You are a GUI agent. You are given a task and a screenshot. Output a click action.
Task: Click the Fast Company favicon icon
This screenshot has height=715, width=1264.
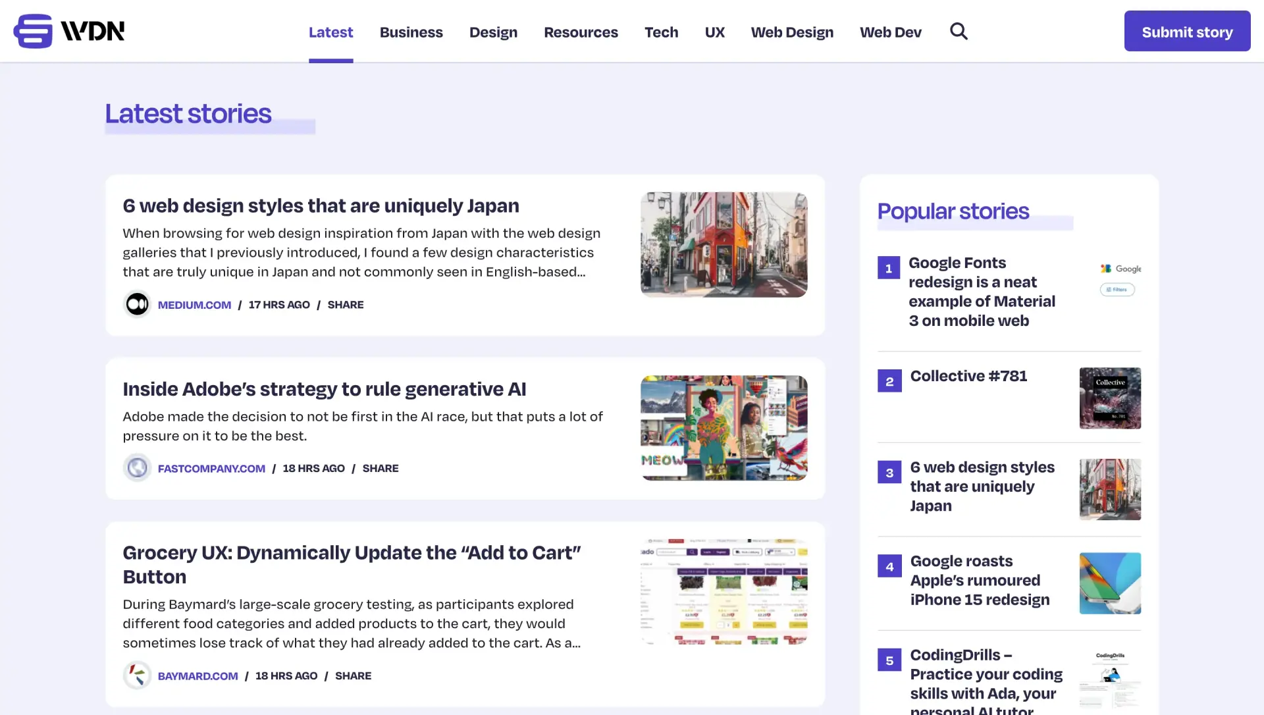click(136, 467)
